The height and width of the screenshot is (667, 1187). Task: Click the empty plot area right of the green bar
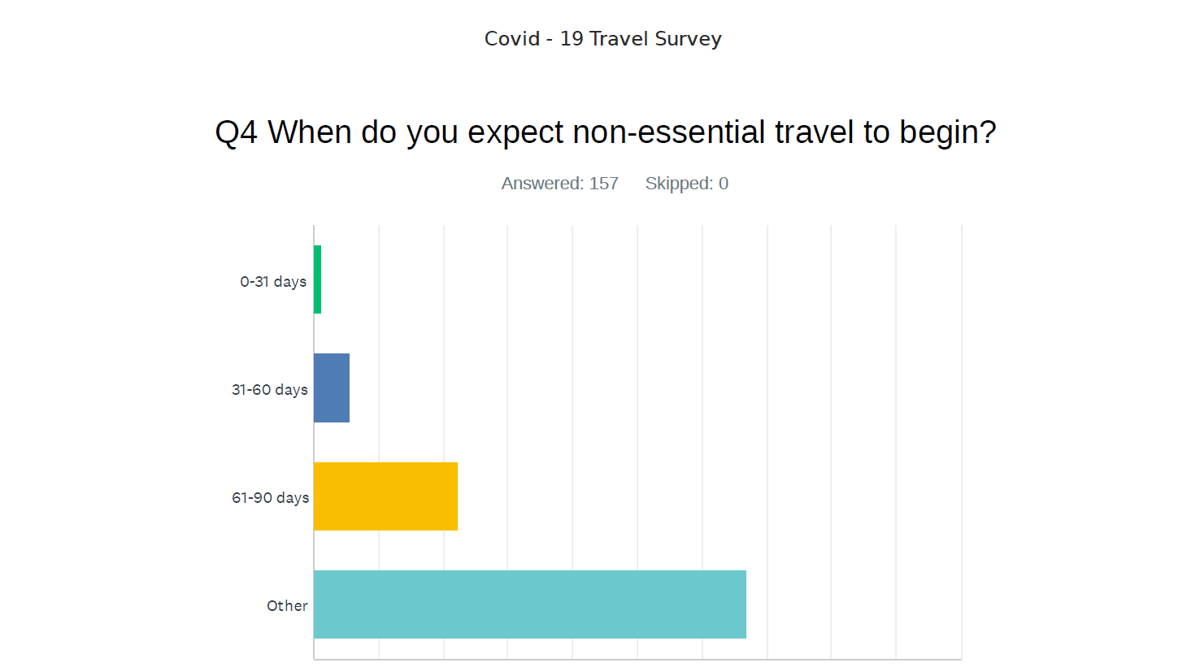[x=642, y=279]
